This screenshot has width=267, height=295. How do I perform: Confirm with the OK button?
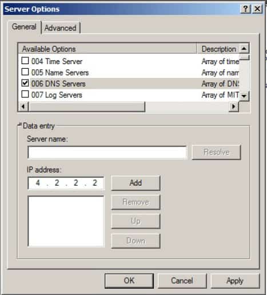click(129, 281)
